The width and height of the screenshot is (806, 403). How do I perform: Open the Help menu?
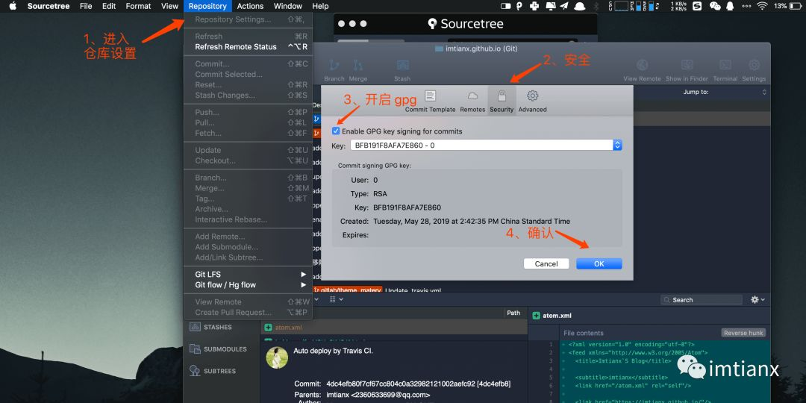(320, 6)
